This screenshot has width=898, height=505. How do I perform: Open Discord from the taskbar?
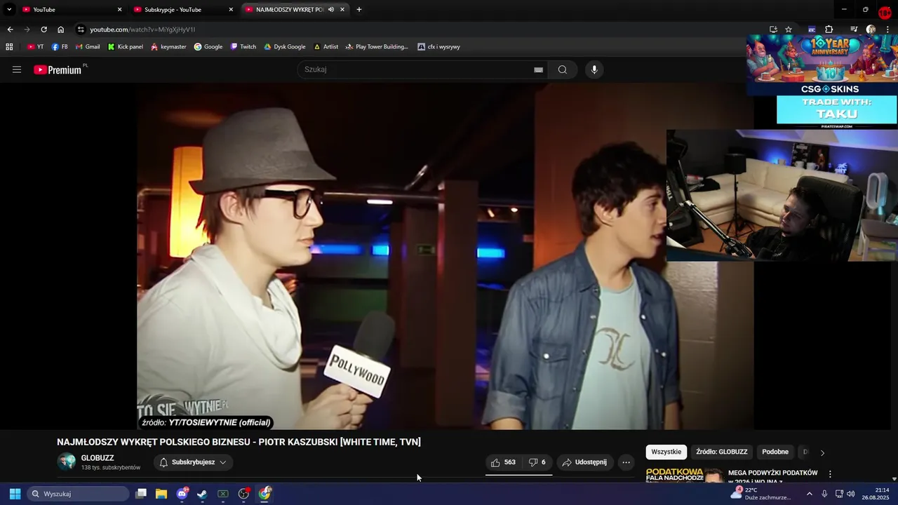click(x=182, y=494)
